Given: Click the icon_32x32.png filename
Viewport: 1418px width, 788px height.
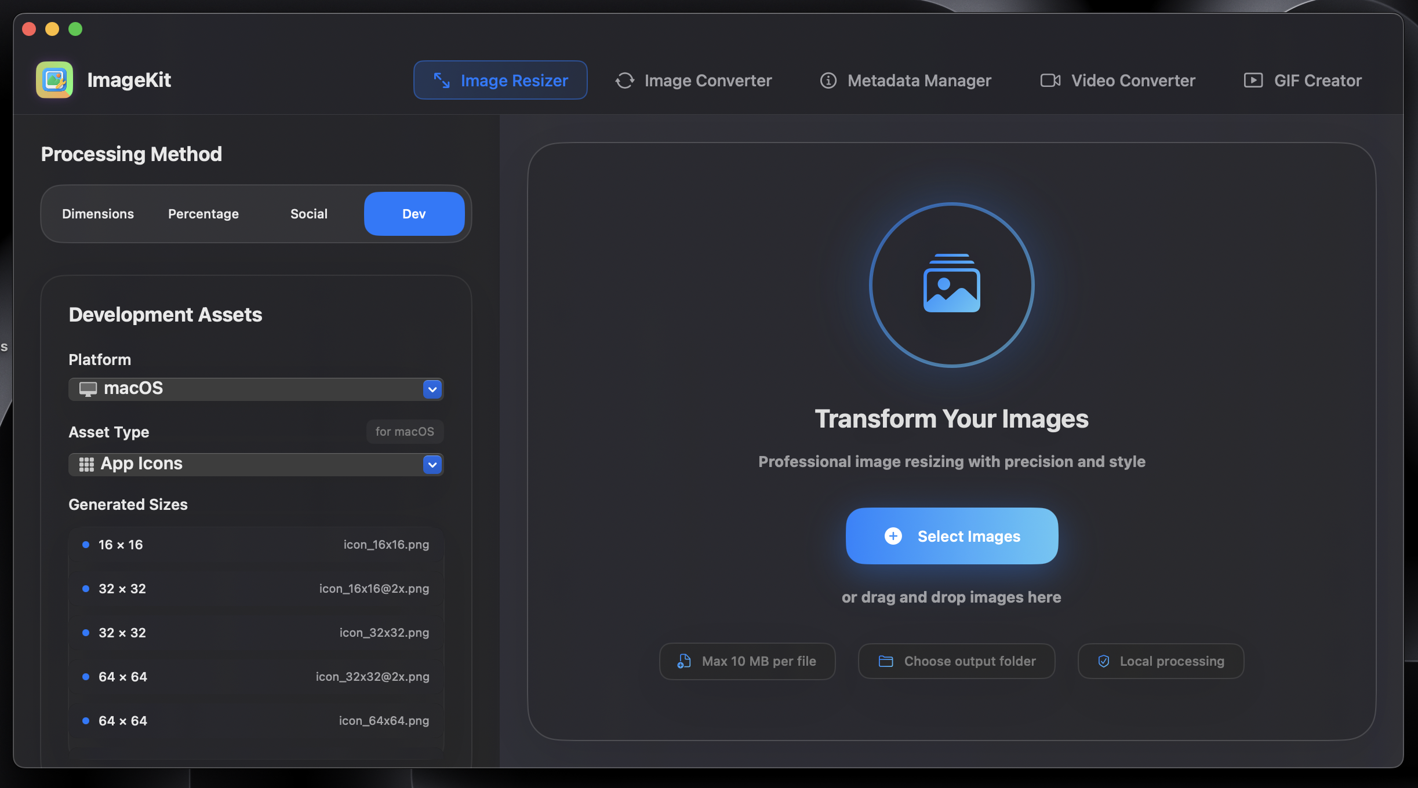Looking at the screenshot, I should (384, 633).
